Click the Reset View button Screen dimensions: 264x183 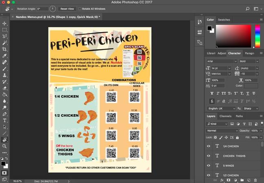(x=67, y=9)
